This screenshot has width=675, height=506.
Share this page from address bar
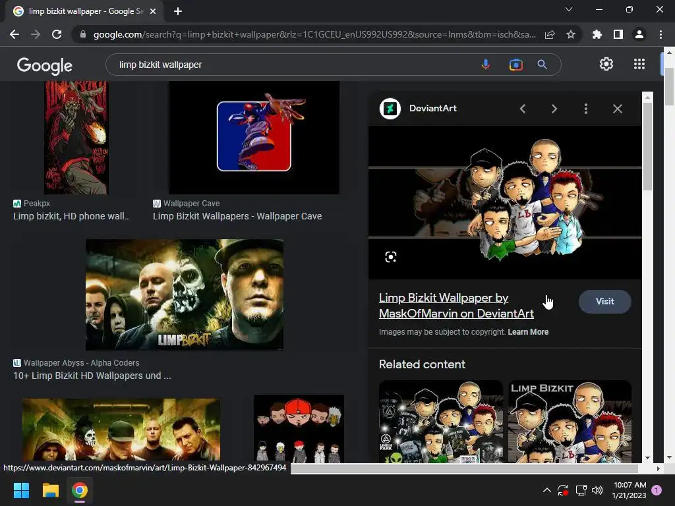coord(550,34)
